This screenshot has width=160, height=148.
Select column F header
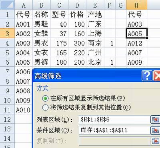point(110,5)
